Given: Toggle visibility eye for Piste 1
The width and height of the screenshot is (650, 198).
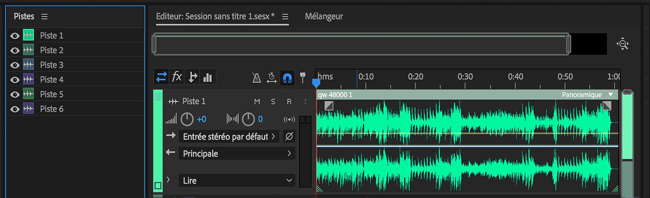Looking at the screenshot, I should [x=15, y=36].
